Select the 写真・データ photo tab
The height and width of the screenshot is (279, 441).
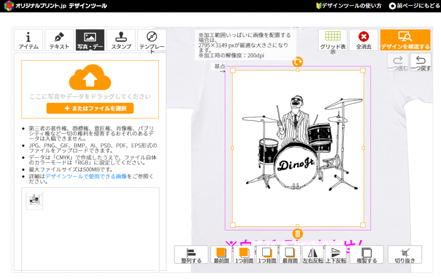click(90, 40)
